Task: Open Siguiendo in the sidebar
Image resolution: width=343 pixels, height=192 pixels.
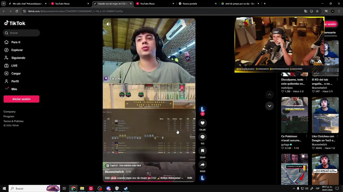Action: pos(18,58)
